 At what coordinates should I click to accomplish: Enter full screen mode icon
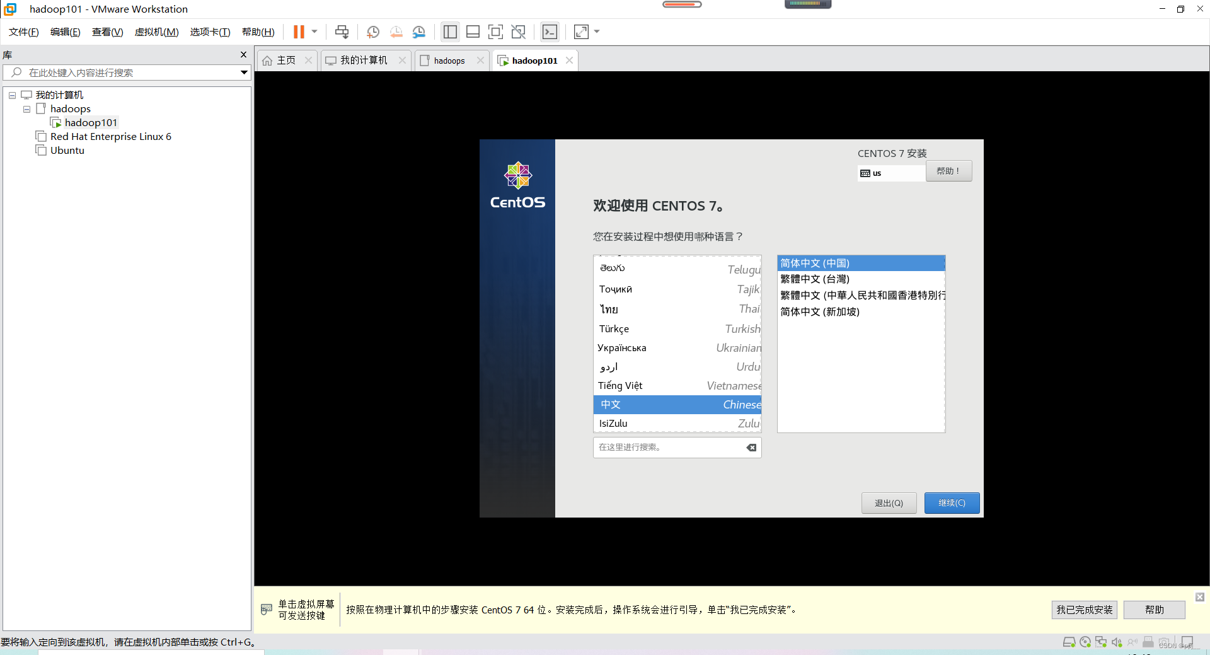tap(495, 32)
